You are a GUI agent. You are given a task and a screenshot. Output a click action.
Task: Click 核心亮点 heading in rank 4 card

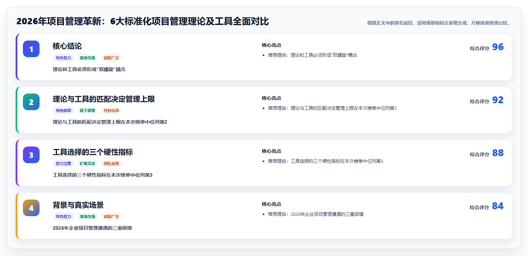tap(272, 204)
